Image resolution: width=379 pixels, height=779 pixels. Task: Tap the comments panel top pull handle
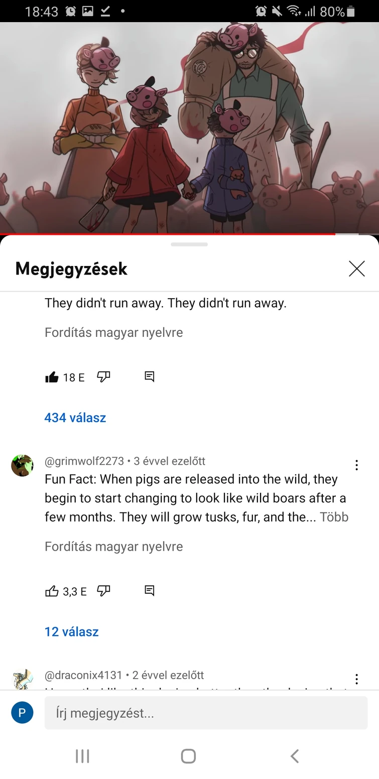click(189, 244)
